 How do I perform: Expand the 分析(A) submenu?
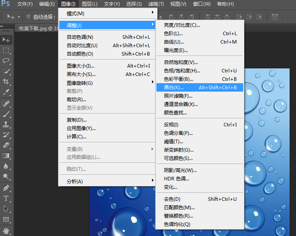107,182
